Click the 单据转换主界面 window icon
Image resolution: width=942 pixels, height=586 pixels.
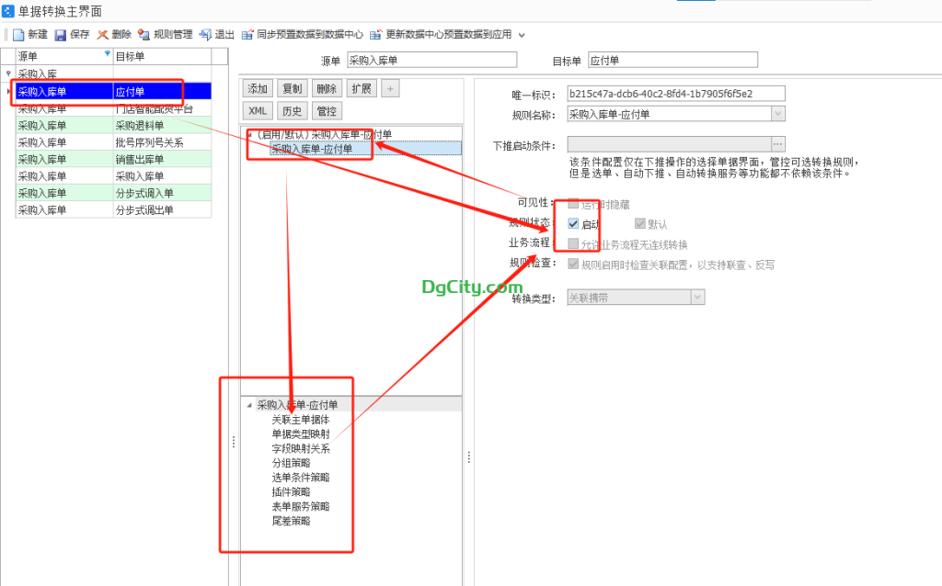(x=7, y=11)
